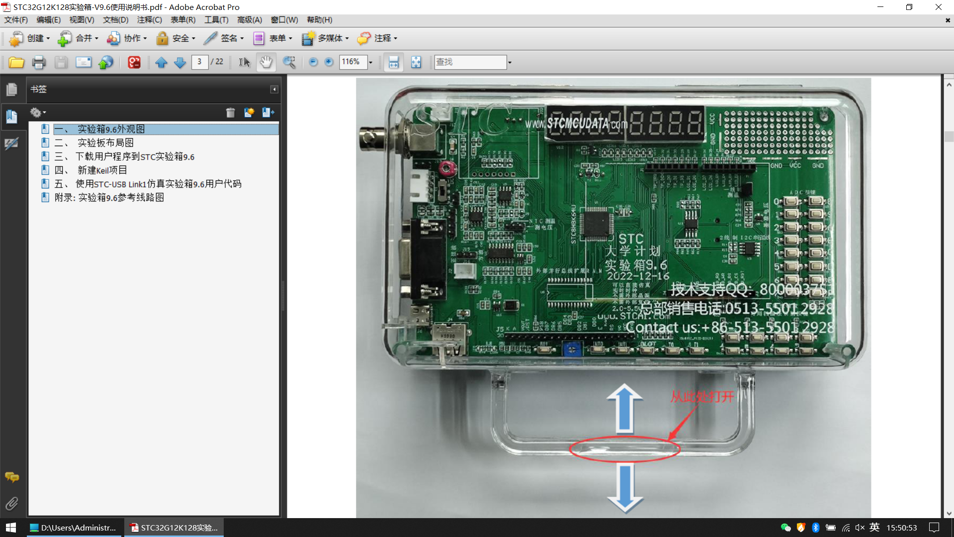954x537 pixels.
Task: Click the red Acrobat.com toolbar icon
Action: click(x=134, y=62)
